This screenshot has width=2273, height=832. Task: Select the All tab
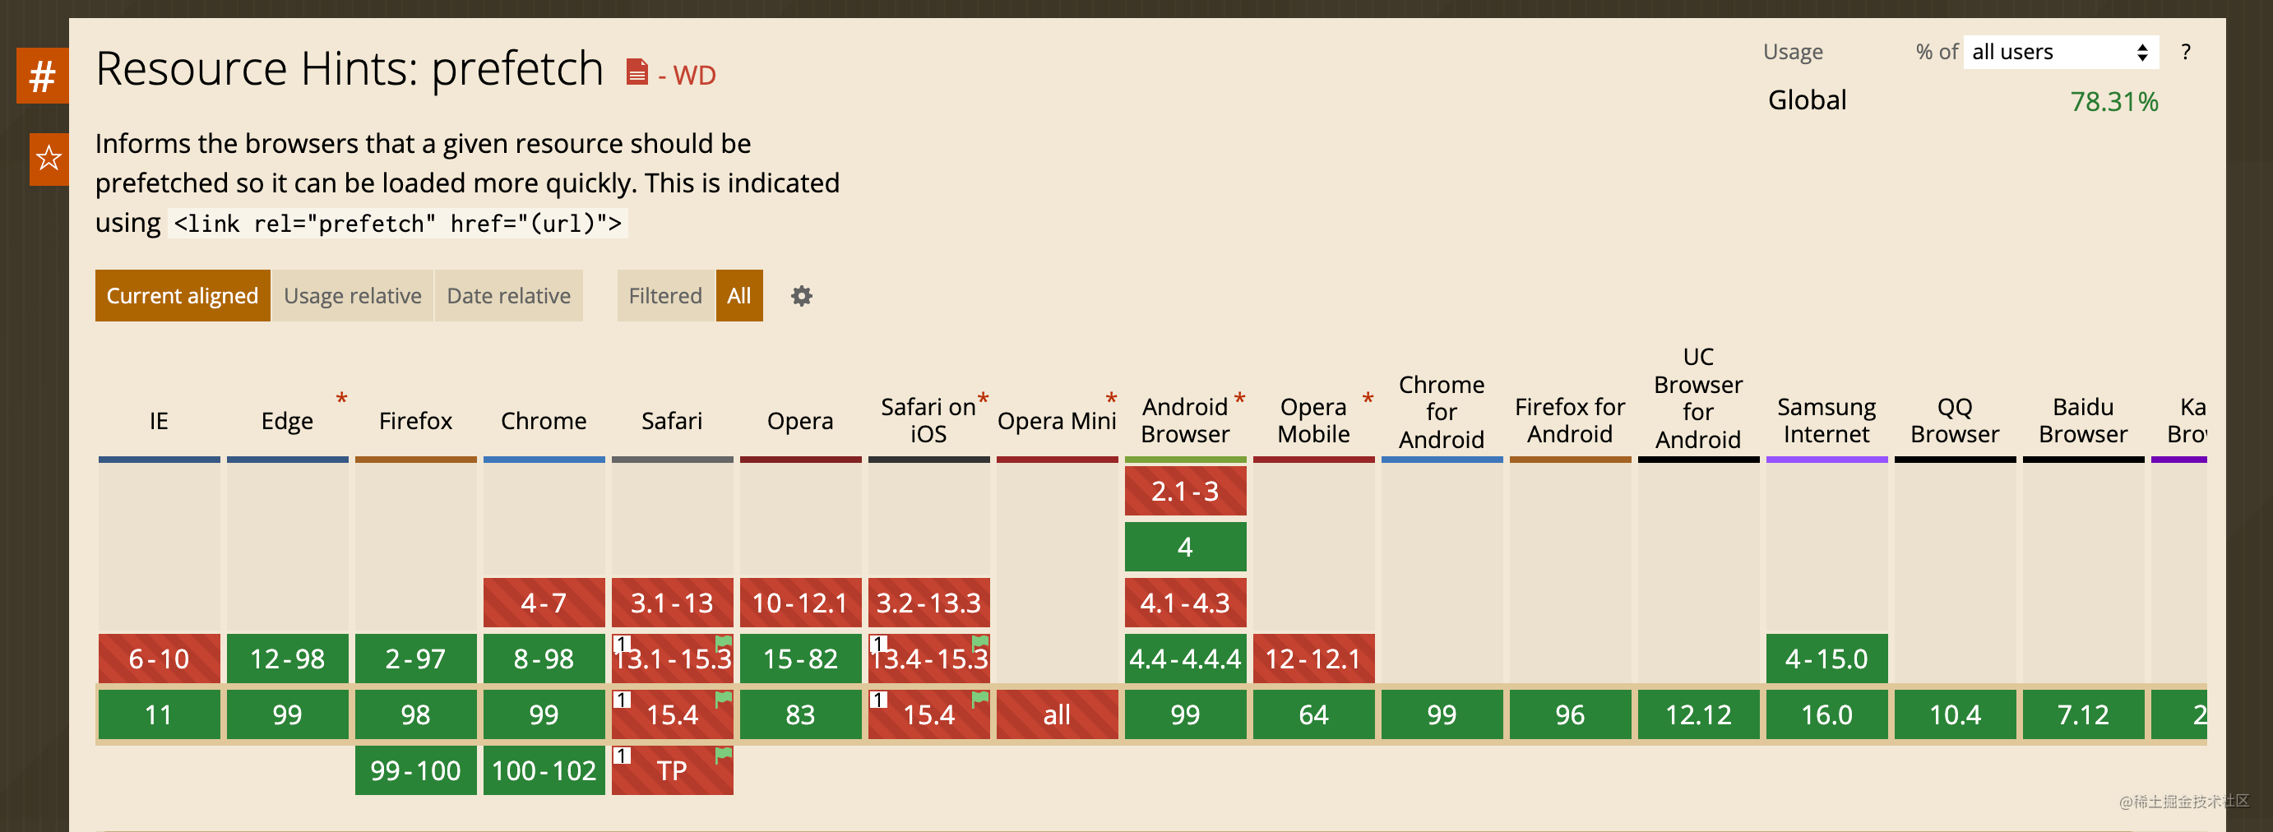point(738,297)
